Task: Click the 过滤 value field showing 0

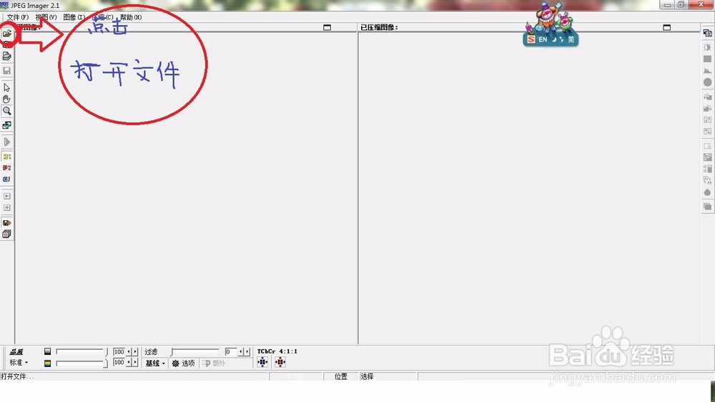Action: click(x=230, y=351)
